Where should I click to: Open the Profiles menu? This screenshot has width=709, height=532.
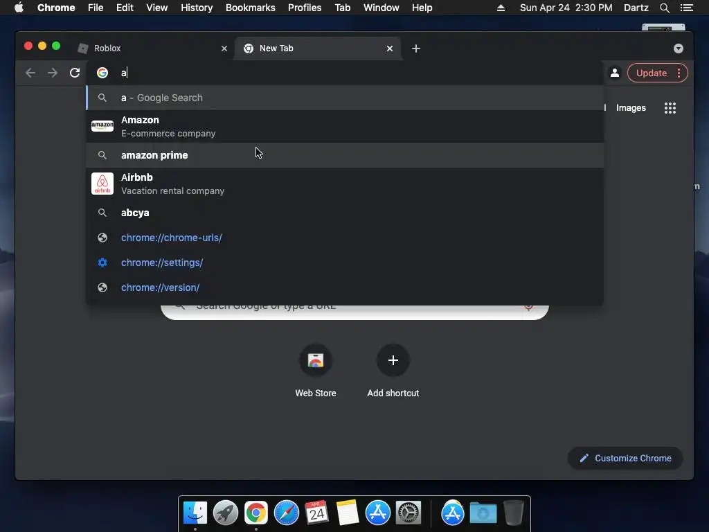[x=305, y=8]
